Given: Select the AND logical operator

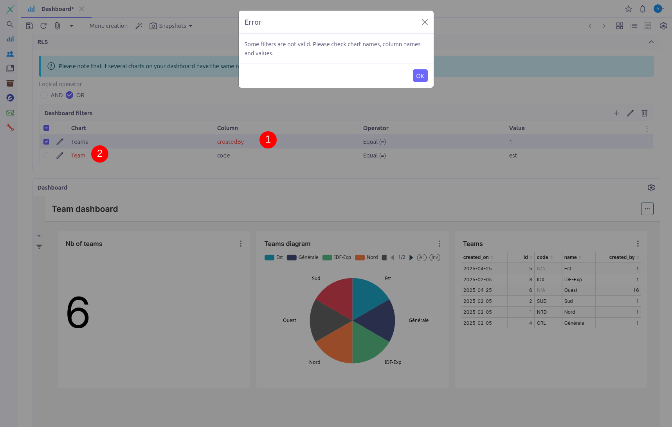Looking at the screenshot, I should tap(44, 95).
